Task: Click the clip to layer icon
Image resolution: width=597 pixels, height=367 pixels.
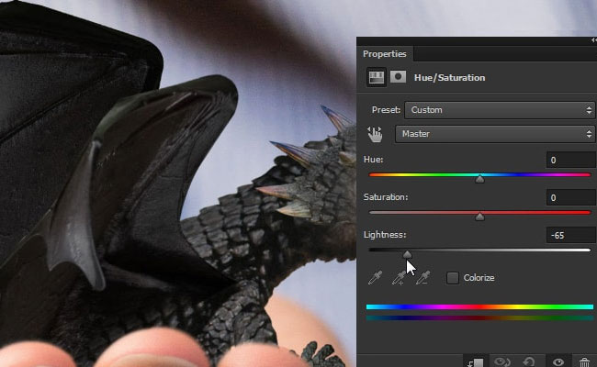Action: [476, 362]
